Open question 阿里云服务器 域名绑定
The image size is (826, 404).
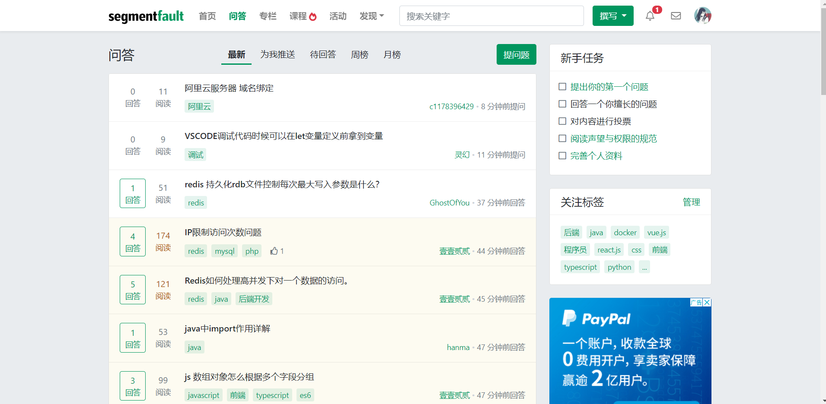coord(229,88)
